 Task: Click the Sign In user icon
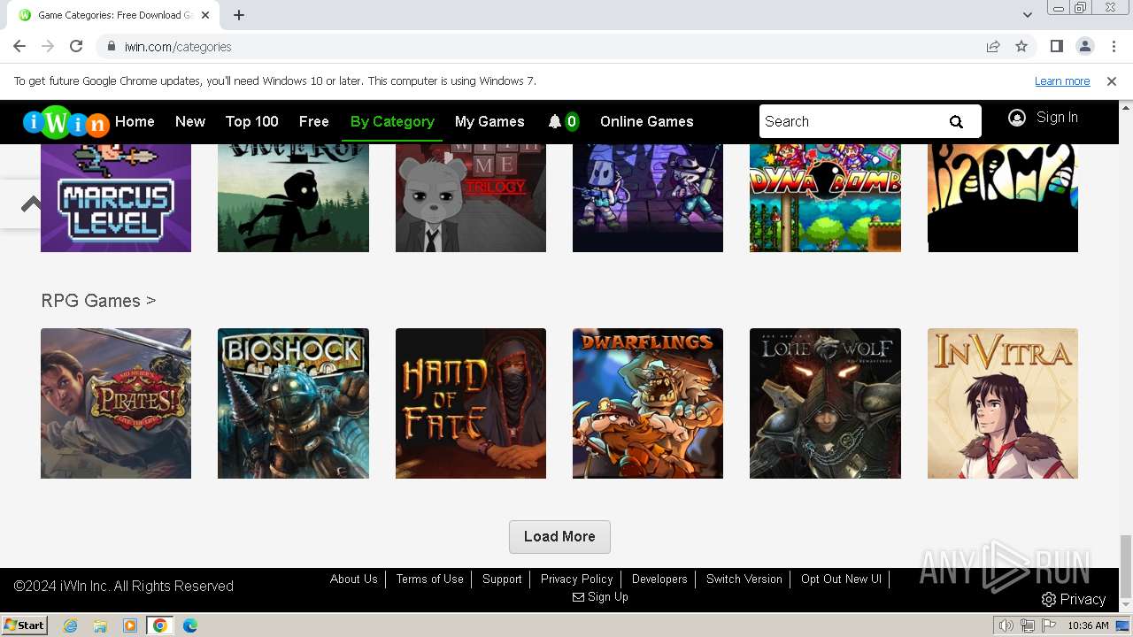pyautogui.click(x=1017, y=118)
